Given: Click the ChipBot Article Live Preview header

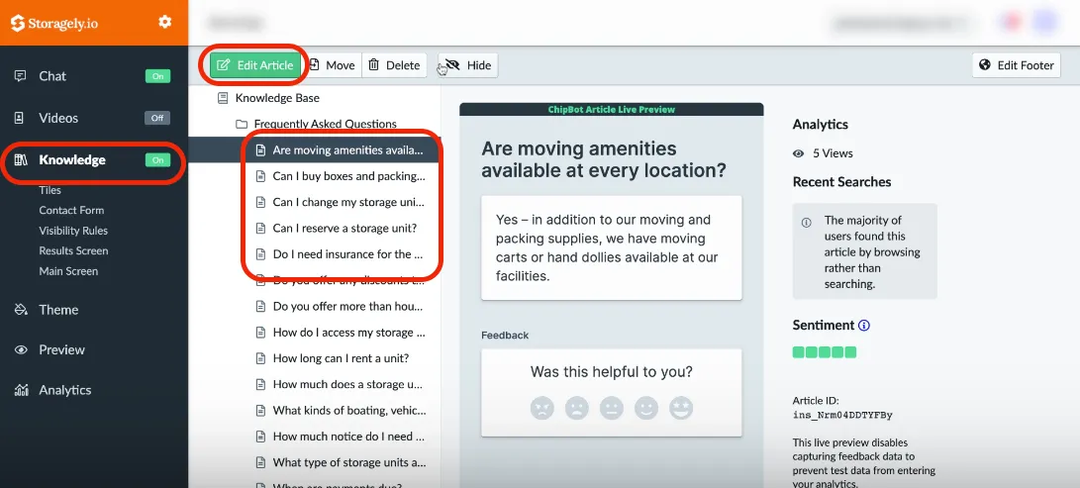Looking at the screenshot, I should tap(611, 110).
